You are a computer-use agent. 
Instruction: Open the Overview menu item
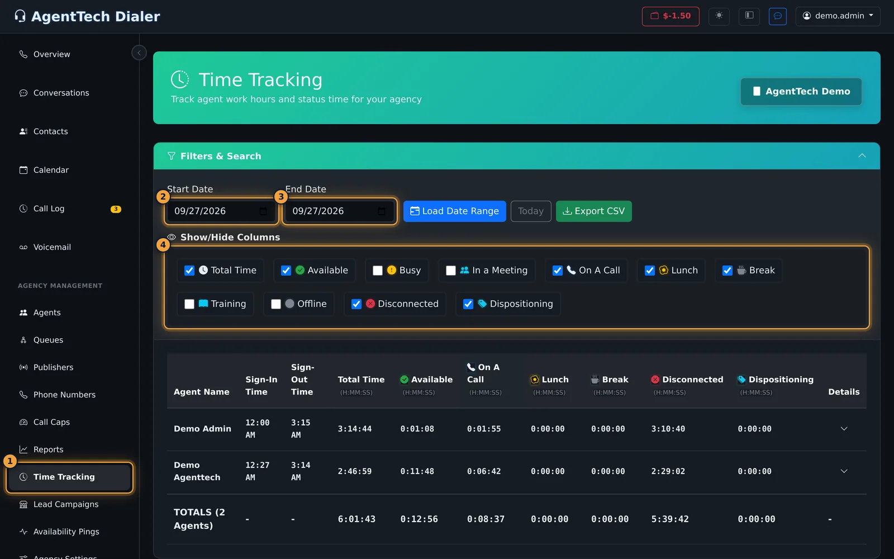point(70,54)
